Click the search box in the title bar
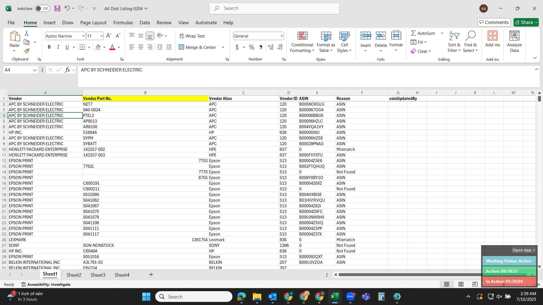The image size is (543, 305). (274, 8)
